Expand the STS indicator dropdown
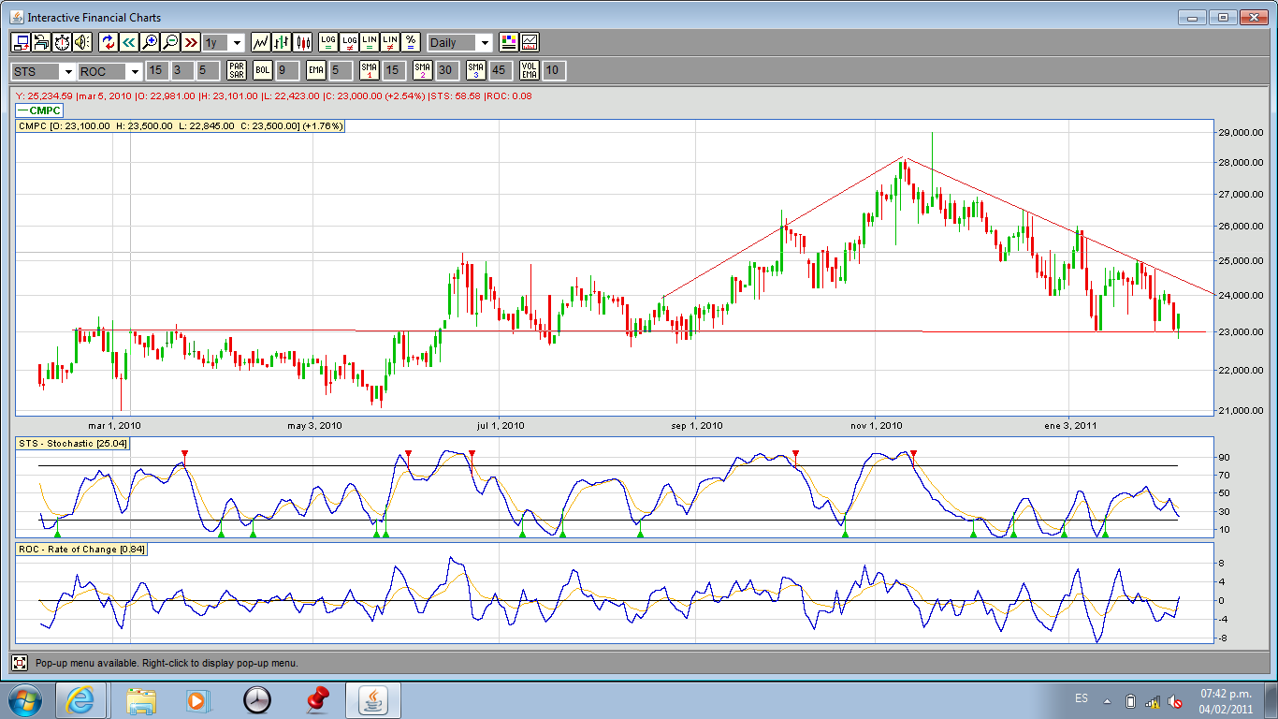Image resolution: width=1278 pixels, height=719 pixels. pyautogui.click(x=67, y=71)
